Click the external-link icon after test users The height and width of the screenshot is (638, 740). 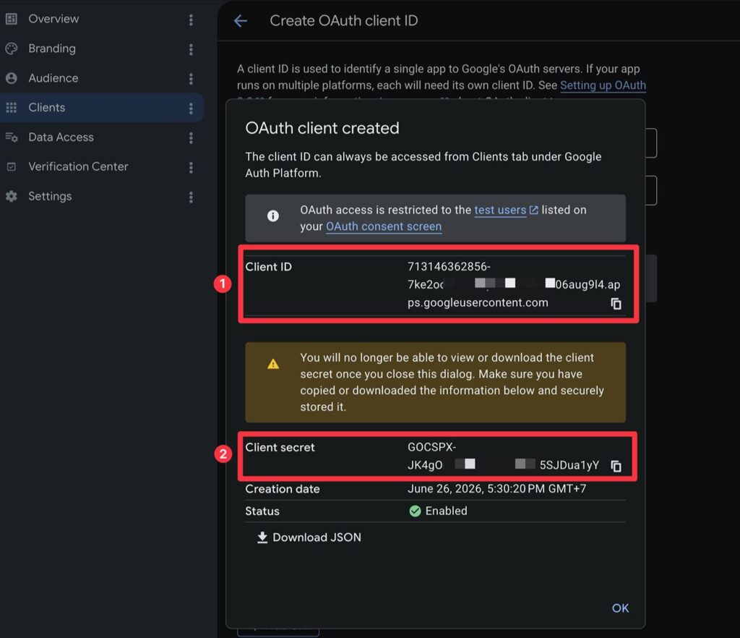coord(534,210)
